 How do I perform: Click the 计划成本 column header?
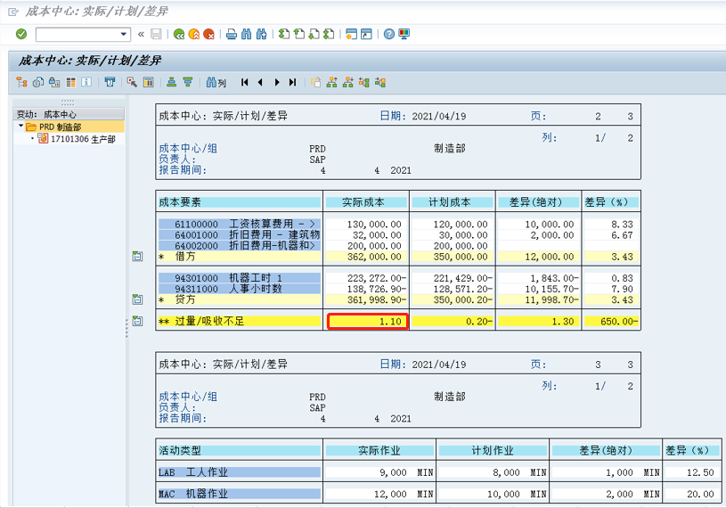[453, 202]
